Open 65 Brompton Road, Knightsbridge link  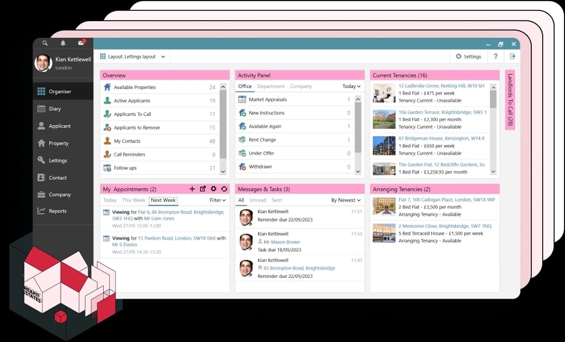299,268
